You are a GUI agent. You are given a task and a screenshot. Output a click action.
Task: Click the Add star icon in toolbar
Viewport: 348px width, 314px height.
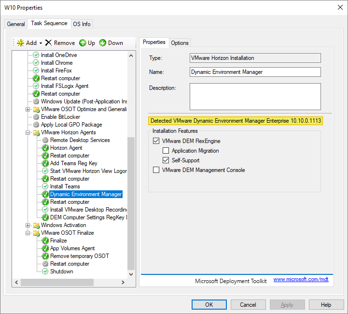20,43
